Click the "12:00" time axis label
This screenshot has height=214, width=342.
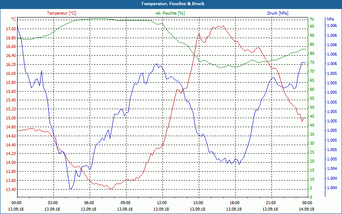click(x=162, y=202)
